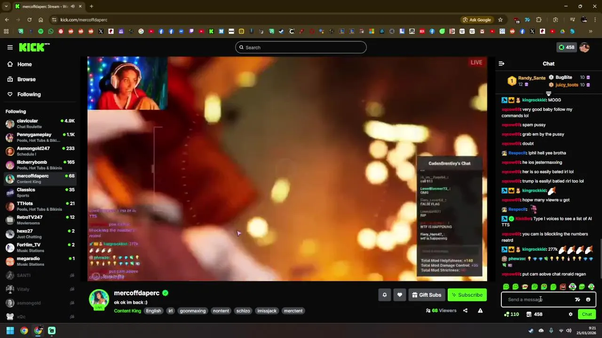Click the green Subscribe button
This screenshot has width=602, height=338.
467,295
